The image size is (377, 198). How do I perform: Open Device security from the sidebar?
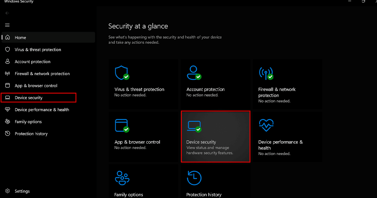coord(29,98)
